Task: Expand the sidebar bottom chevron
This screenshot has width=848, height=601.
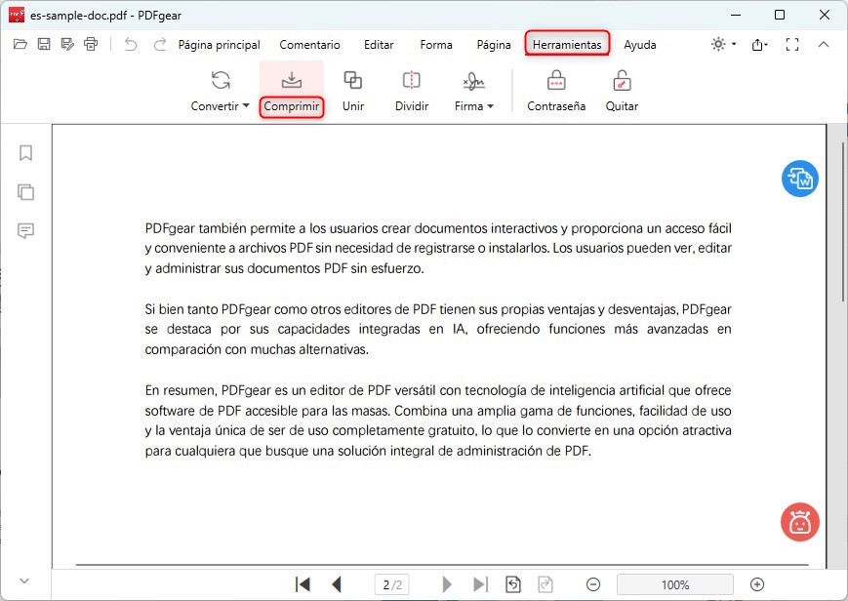Action: click(x=23, y=581)
